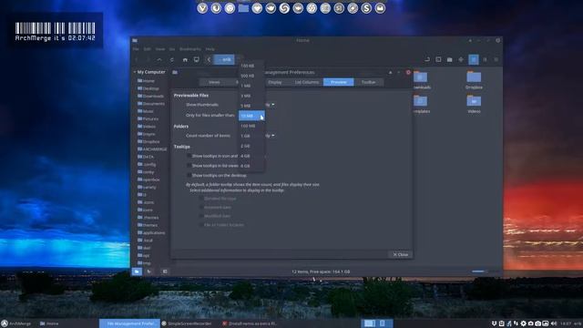Screen dimensions: 583x328
Task: Select the erik path button
Action: pyautogui.click(x=224, y=59)
